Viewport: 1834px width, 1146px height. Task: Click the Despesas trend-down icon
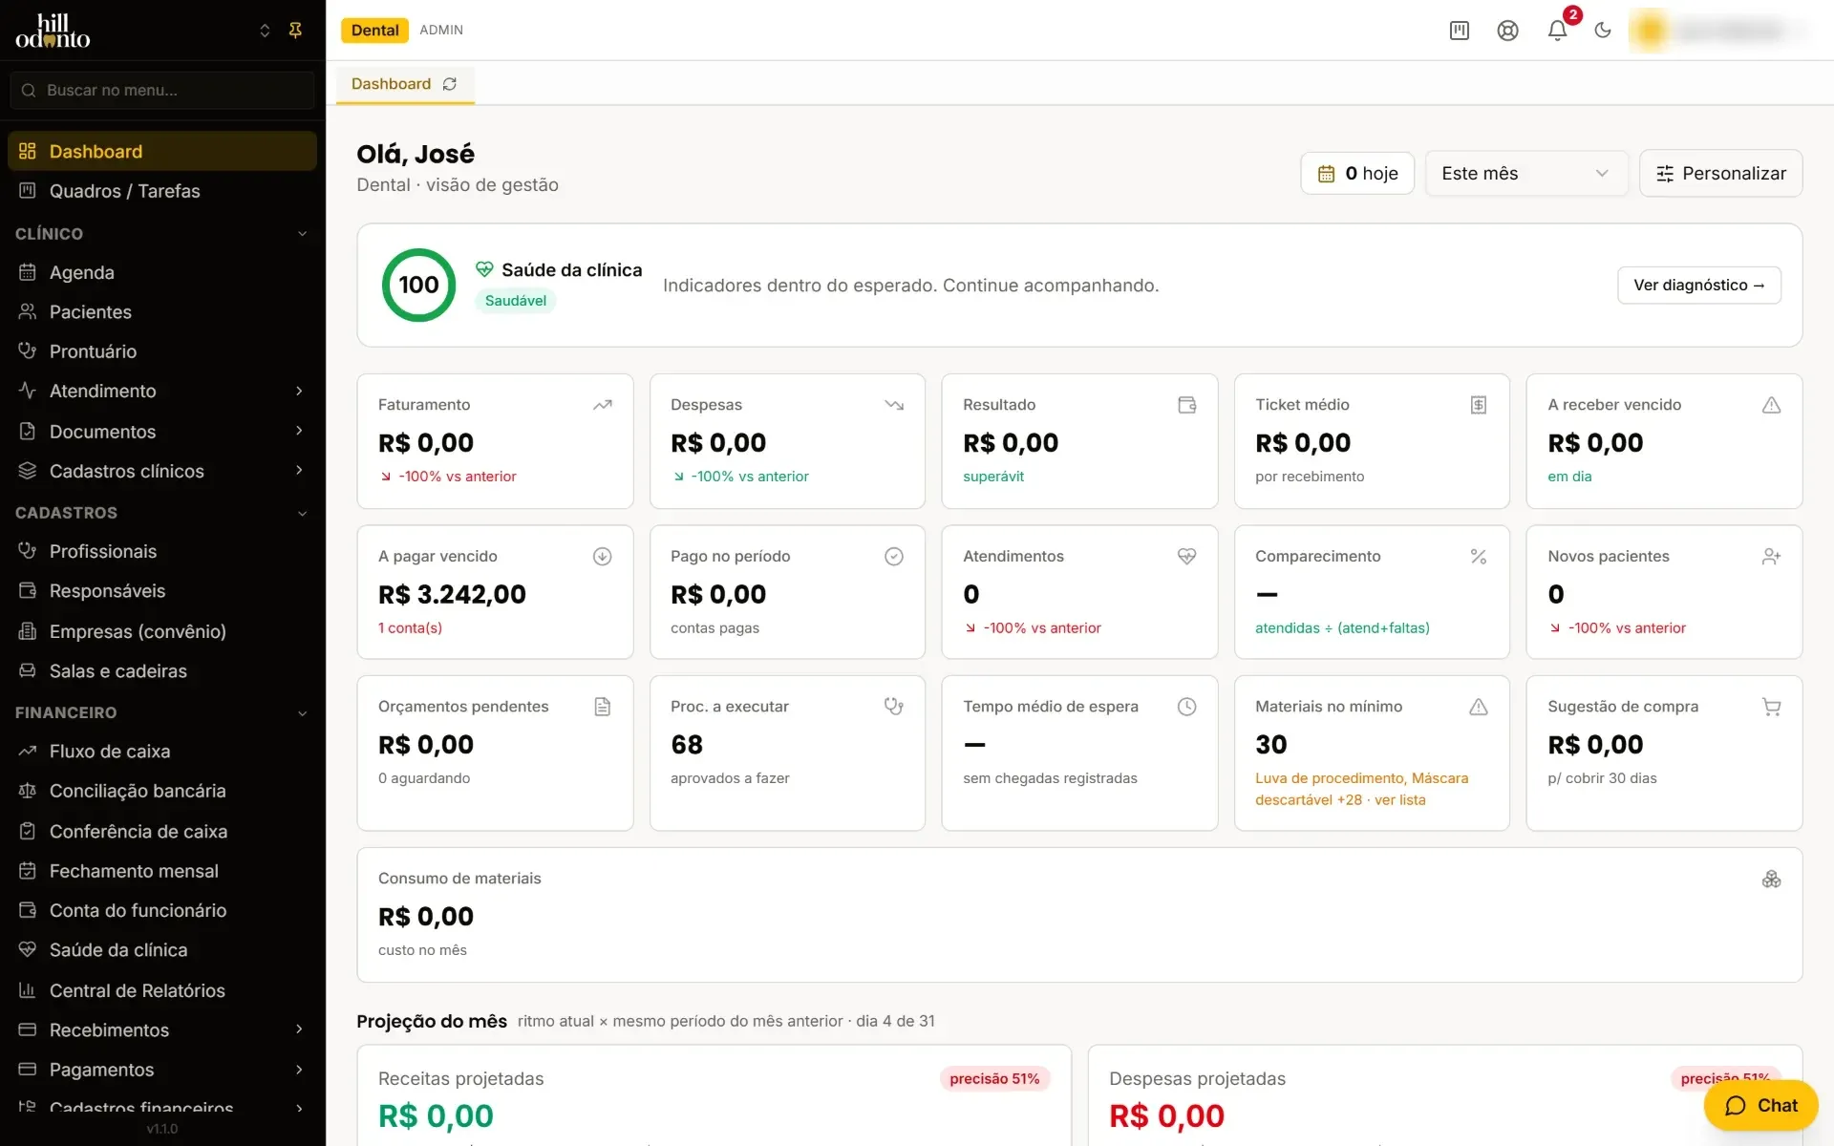(894, 405)
